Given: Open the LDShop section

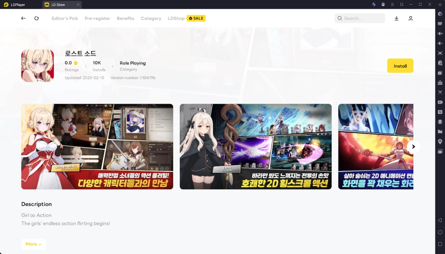Looking at the screenshot, I should (x=176, y=18).
